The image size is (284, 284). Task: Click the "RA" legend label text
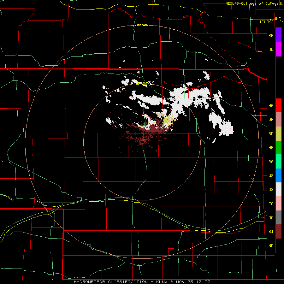pos(271,162)
